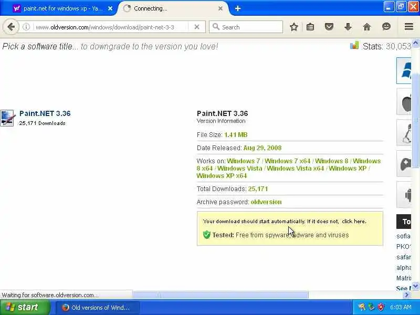Focus the Search box

(x=246, y=27)
